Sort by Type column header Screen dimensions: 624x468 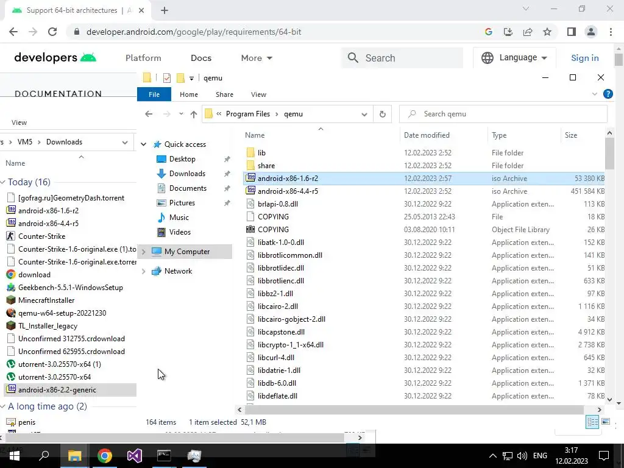[499, 135]
